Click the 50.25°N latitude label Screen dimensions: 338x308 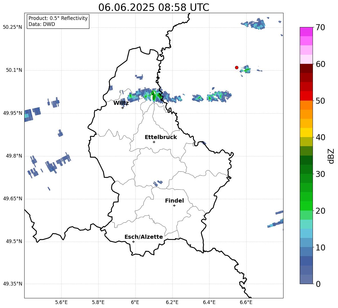[x=13, y=27]
